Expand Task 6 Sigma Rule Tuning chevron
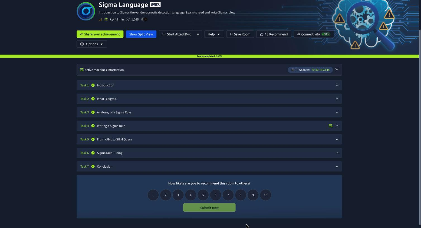Screen dimensions: 421x228 [x=337, y=153]
